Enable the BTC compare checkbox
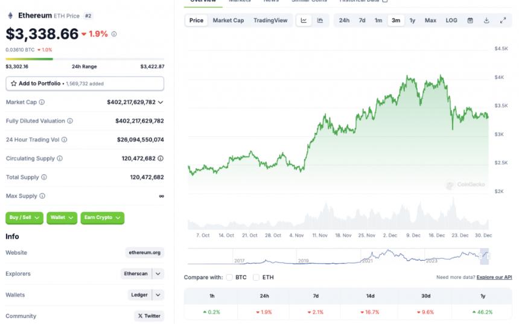Viewport: 519px width, 324px height. click(229, 278)
